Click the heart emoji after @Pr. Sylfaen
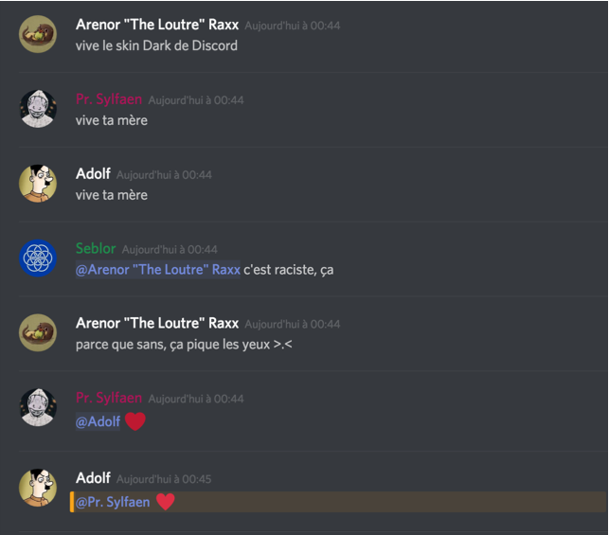The height and width of the screenshot is (535, 609). coord(166,502)
